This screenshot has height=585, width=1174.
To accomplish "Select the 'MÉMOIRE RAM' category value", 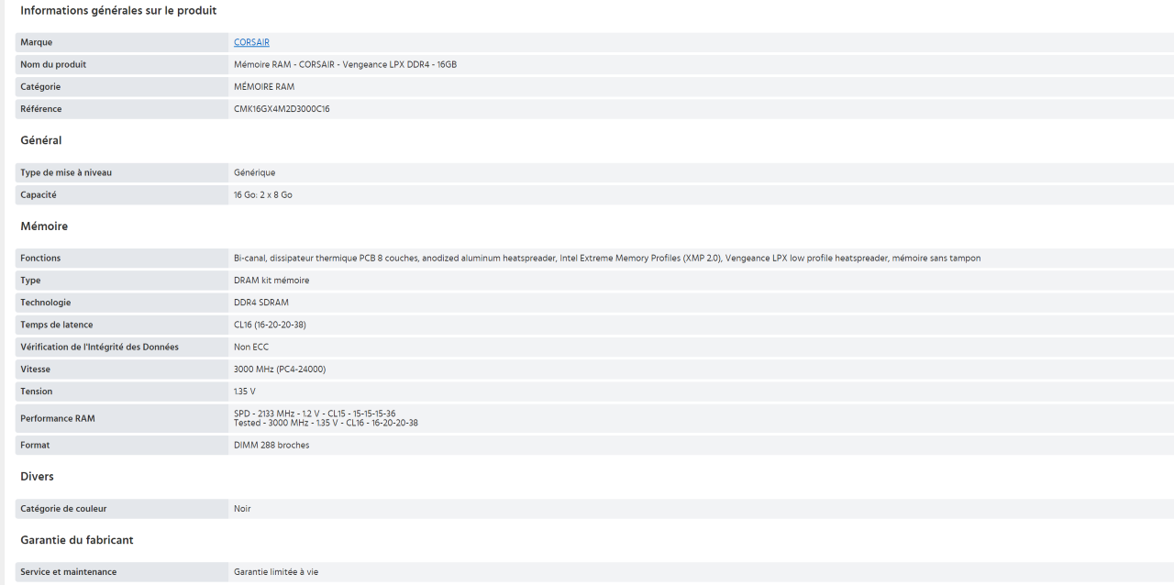I will tap(264, 86).
